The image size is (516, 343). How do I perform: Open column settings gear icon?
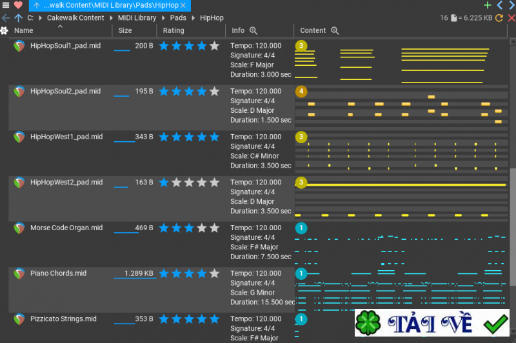pos(4,30)
